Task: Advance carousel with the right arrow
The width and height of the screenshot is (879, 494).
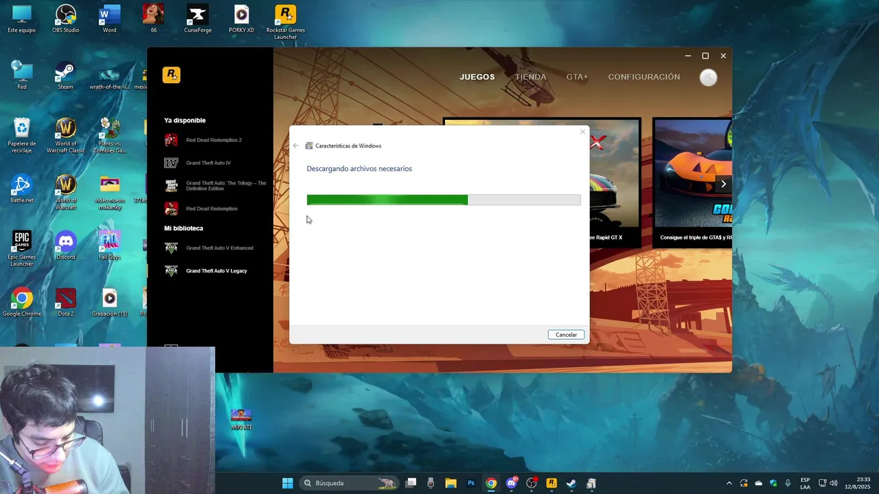Action: (723, 184)
